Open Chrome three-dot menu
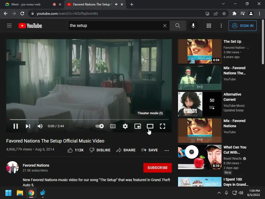 click(x=259, y=13)
